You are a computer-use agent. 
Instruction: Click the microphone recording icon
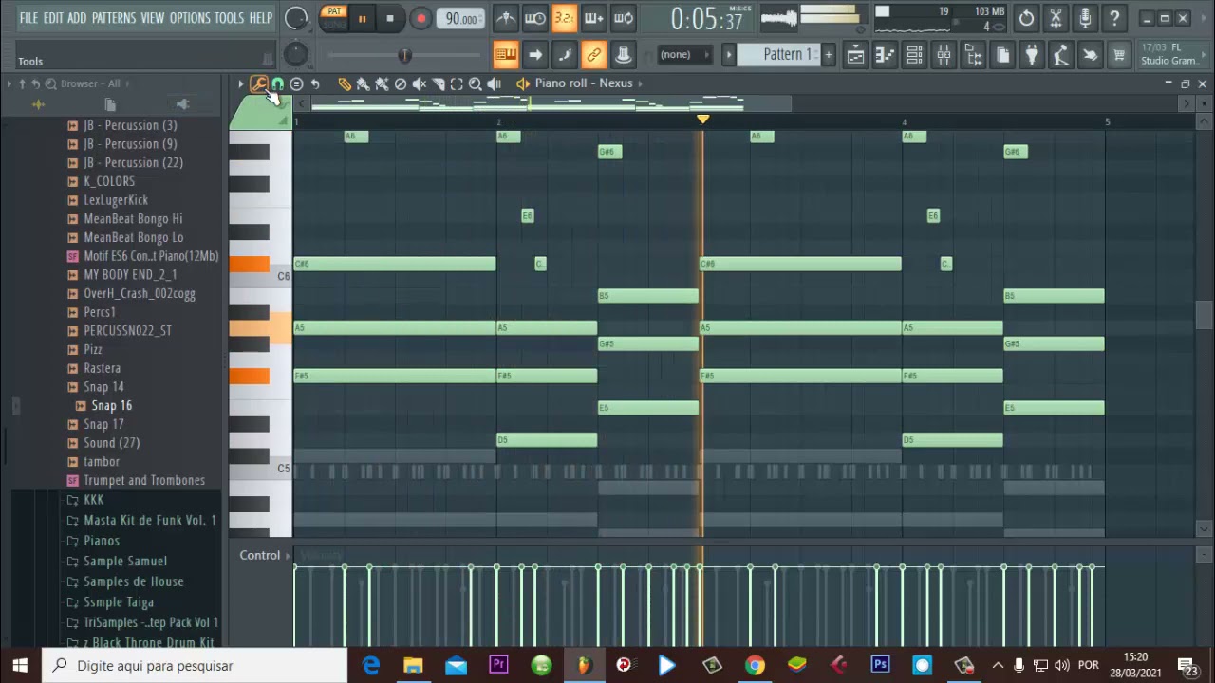(x=1085, y=18)
